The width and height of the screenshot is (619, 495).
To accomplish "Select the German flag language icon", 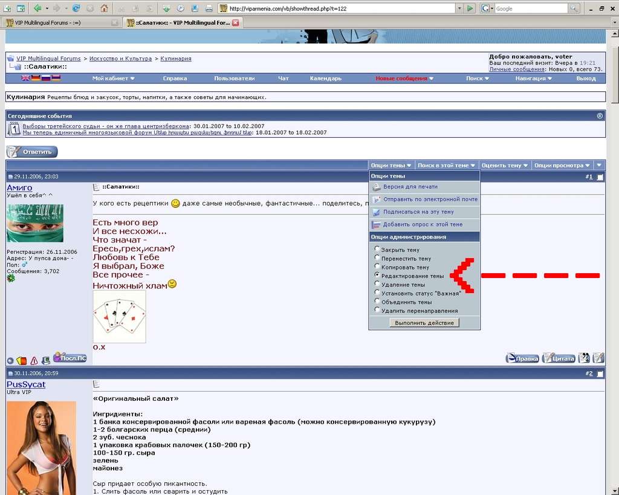I will pyautogui.click(x=36, y=79).
